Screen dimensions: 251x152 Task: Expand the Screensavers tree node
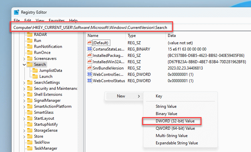pos(24,59)
